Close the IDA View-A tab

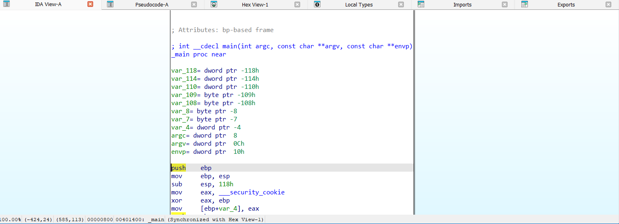coord(90,4)
